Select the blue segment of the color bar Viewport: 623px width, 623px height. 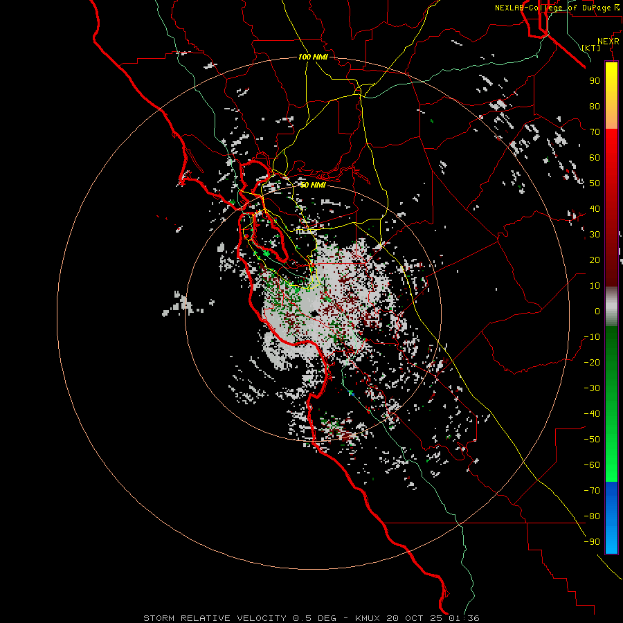611,517
